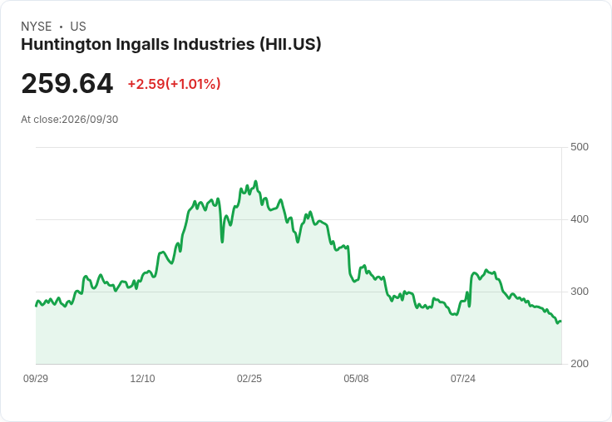Click the chart line's rightmost end point
Viewport: 612px width, 422px height.
point(561,321)
